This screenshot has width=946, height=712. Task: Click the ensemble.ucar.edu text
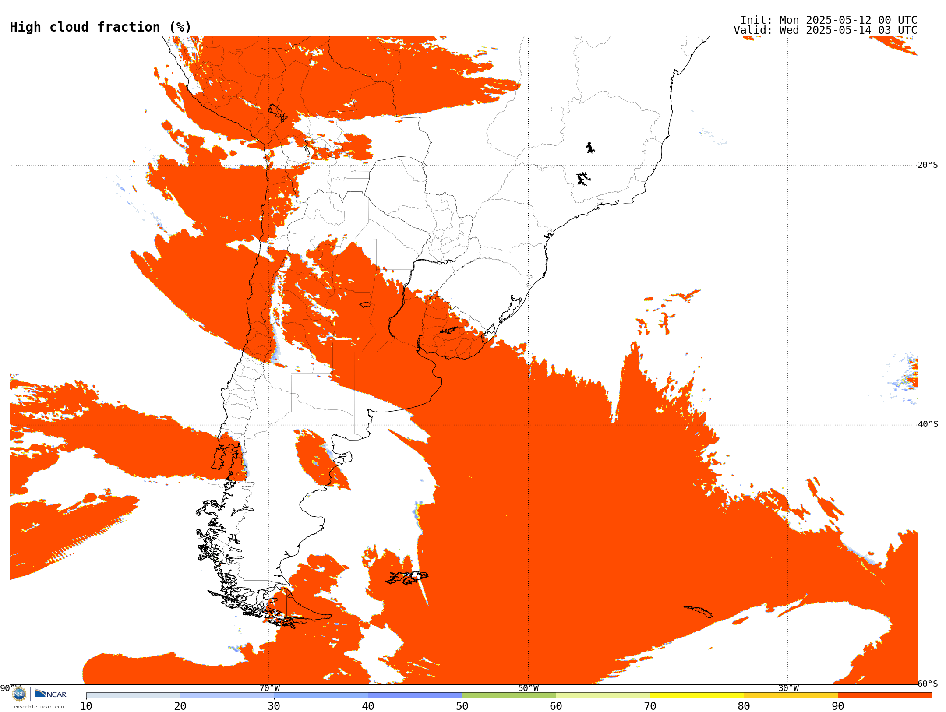tap(39, 707)
